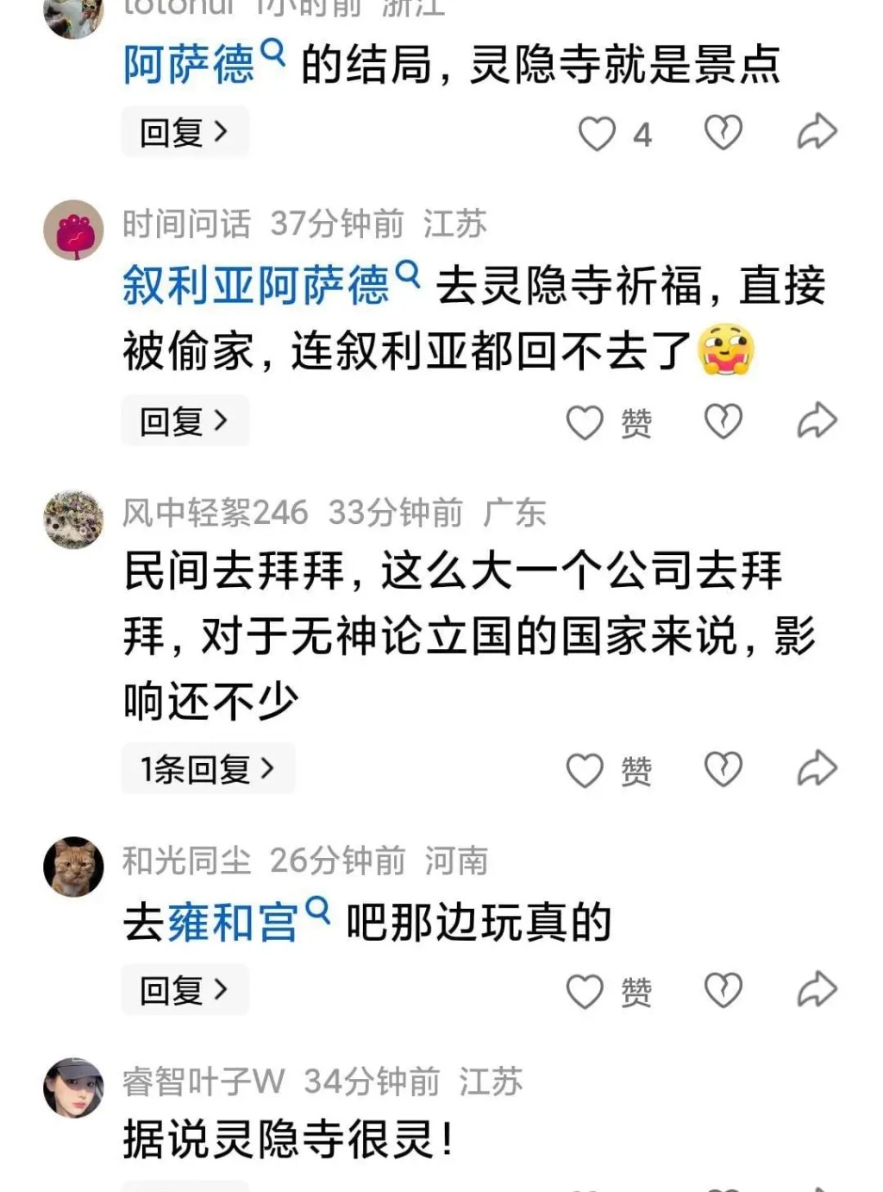Open 睿智叶子W's profile avatar
Screen dimensions: 883x1192
[x=74, y=1087]
